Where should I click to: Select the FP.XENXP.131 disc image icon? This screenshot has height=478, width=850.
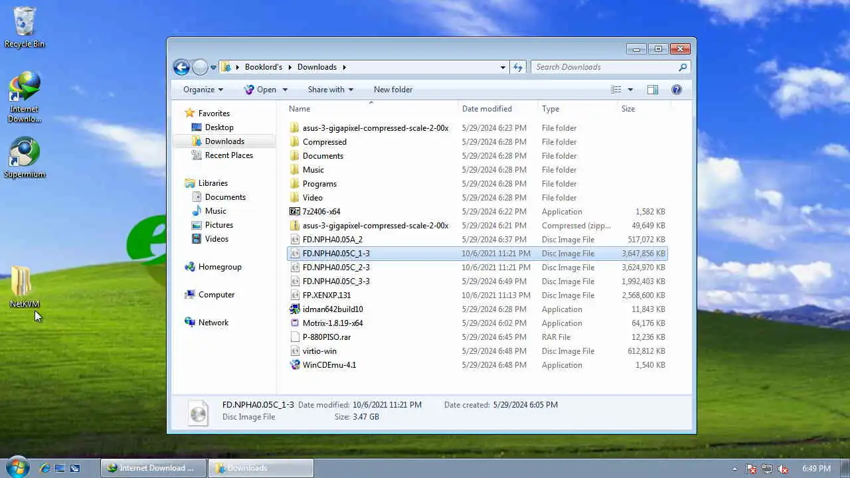[x=295, y=295]
